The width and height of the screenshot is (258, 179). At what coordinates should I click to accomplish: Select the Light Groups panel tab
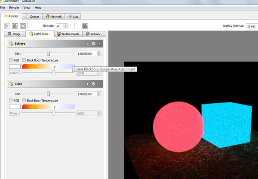tap(40, 34)
